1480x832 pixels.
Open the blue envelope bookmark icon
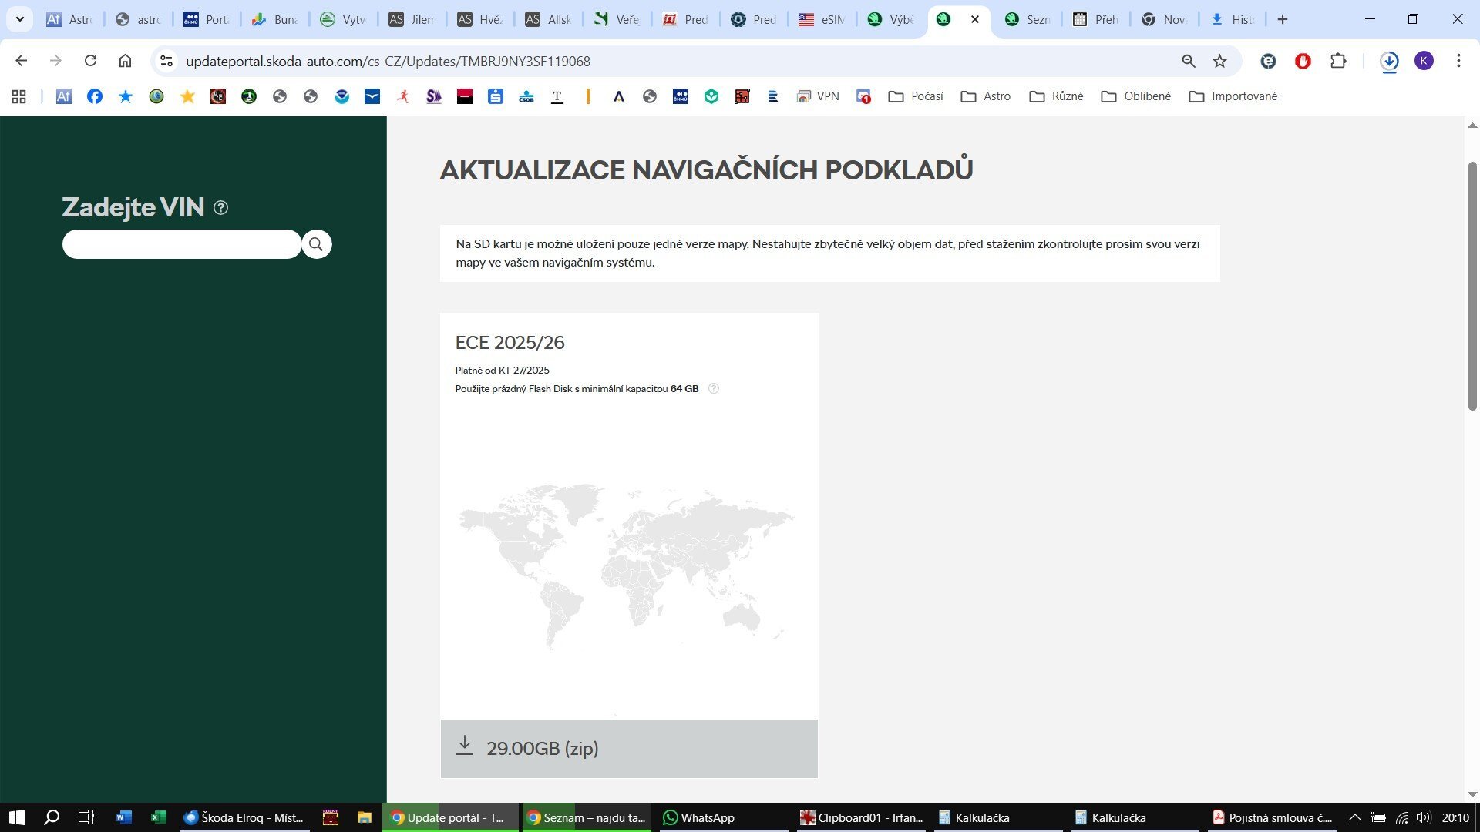coord(372,96)
